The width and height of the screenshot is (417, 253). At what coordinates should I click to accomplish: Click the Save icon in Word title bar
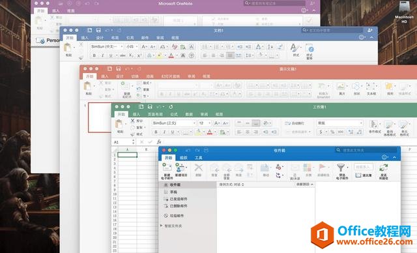[x=98, y=31]
